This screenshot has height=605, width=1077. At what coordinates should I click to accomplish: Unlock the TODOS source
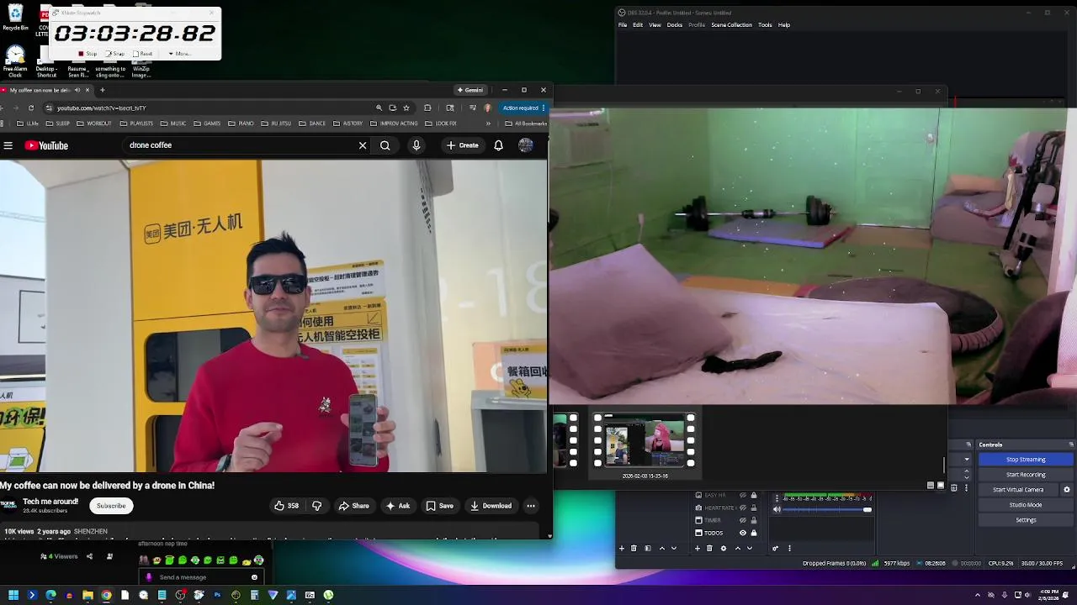[x=754, y=533]
